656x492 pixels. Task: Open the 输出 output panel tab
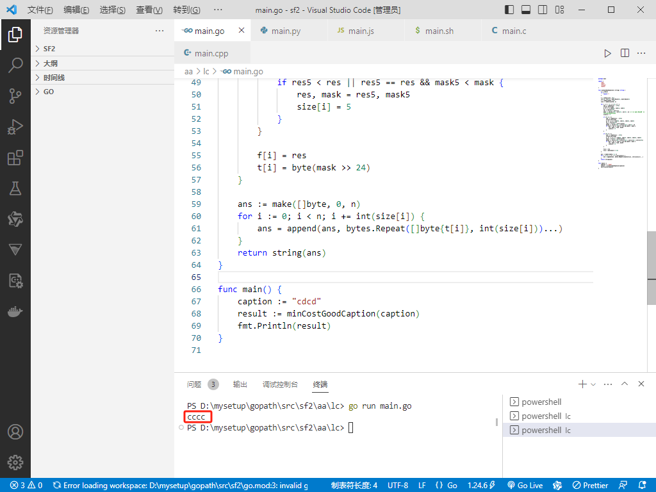tap(240, 384)
